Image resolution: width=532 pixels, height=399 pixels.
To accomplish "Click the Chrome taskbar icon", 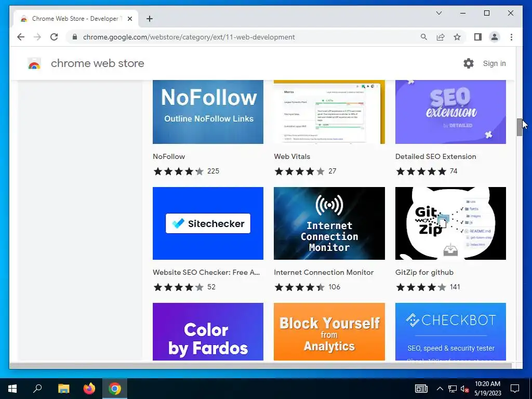I will pyautogui.click(x=115, y=389).
